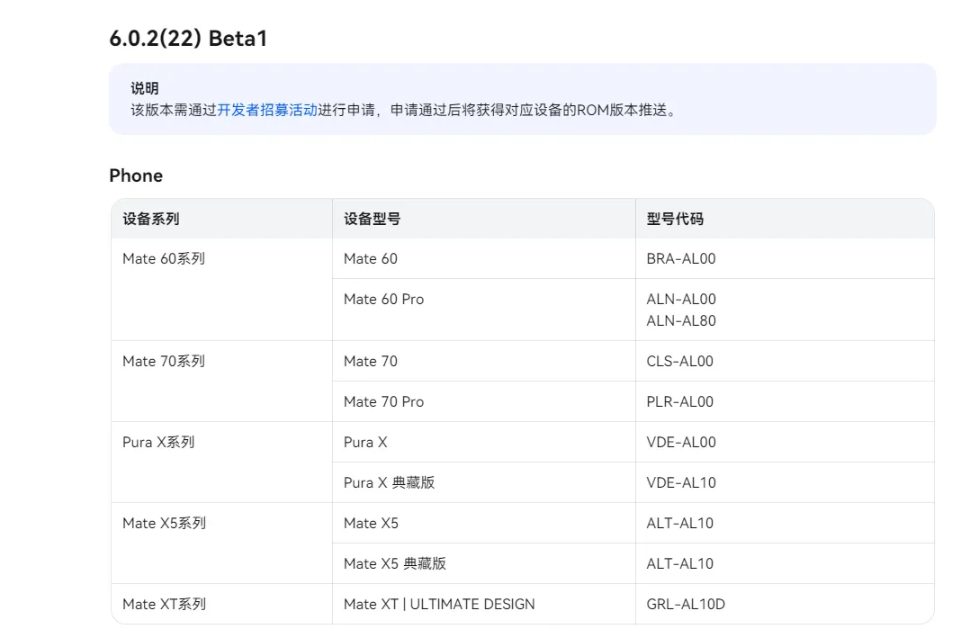
Task: Click the CLS-AL00 code cell
Action: coord(785,361)
